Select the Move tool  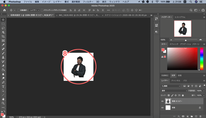3,20
